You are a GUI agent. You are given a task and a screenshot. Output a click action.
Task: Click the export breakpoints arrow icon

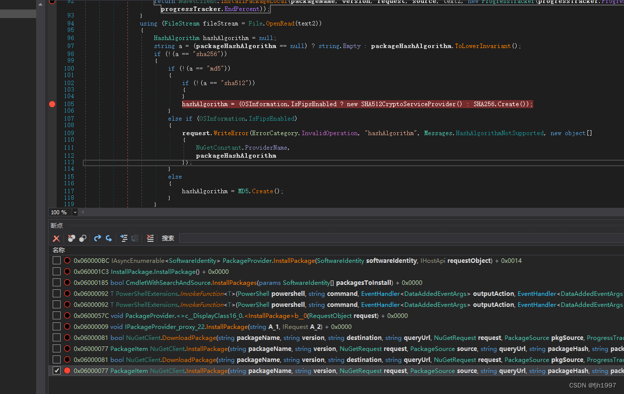(97, 238)
